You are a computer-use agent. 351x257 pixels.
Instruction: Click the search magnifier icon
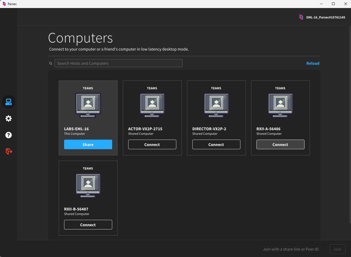[50, 63]
